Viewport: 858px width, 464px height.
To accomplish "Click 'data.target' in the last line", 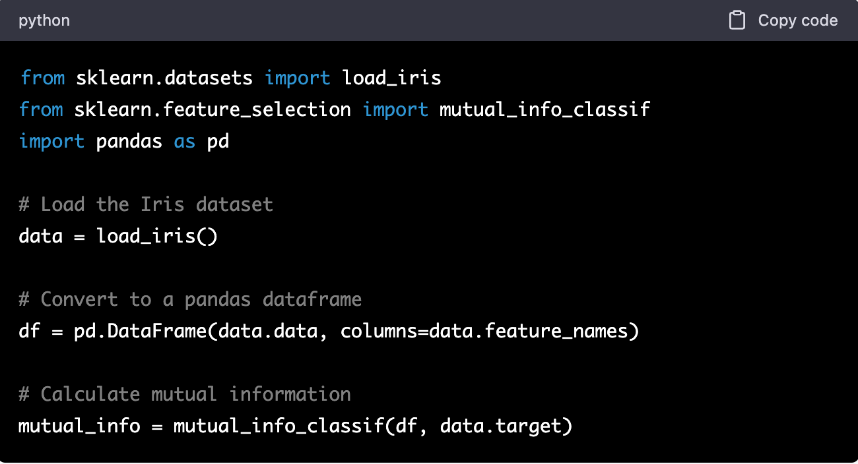I will coord(500,426).
